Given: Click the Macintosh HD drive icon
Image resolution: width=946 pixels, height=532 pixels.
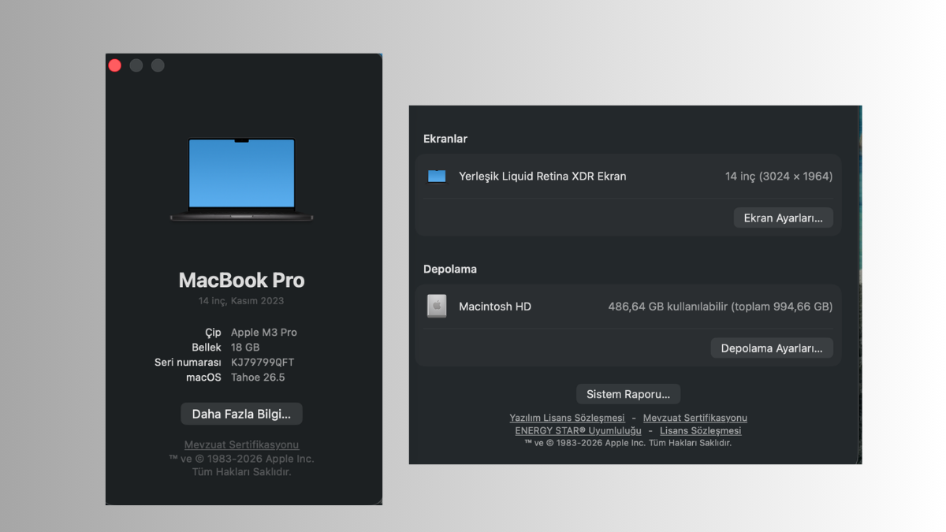Looking at the screenshot, I should pos(437,306).
